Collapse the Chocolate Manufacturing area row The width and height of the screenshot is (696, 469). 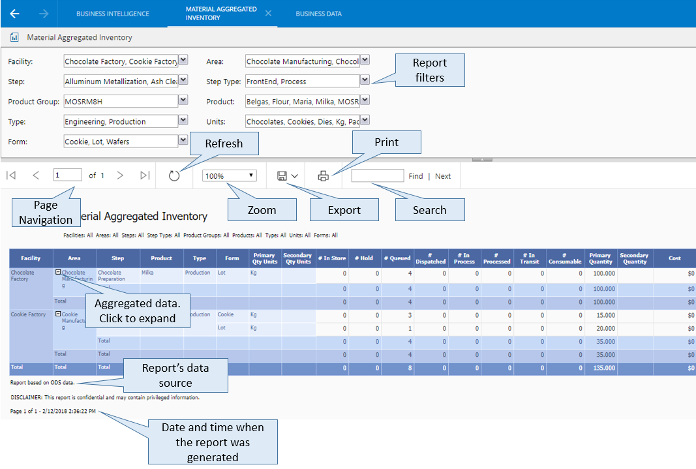58,273
